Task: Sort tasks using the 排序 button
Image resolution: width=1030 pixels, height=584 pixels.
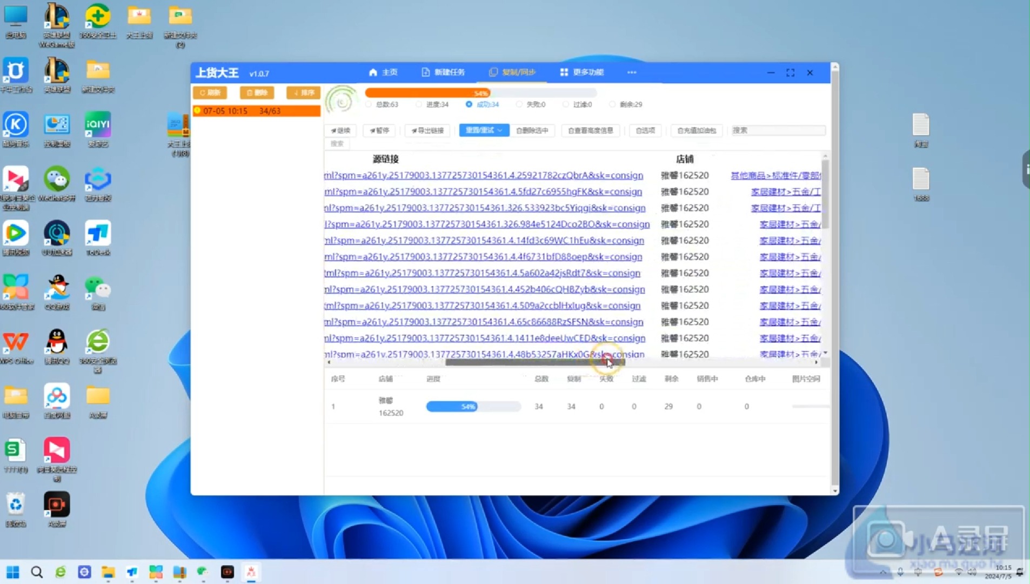Action: click(303, 92)
